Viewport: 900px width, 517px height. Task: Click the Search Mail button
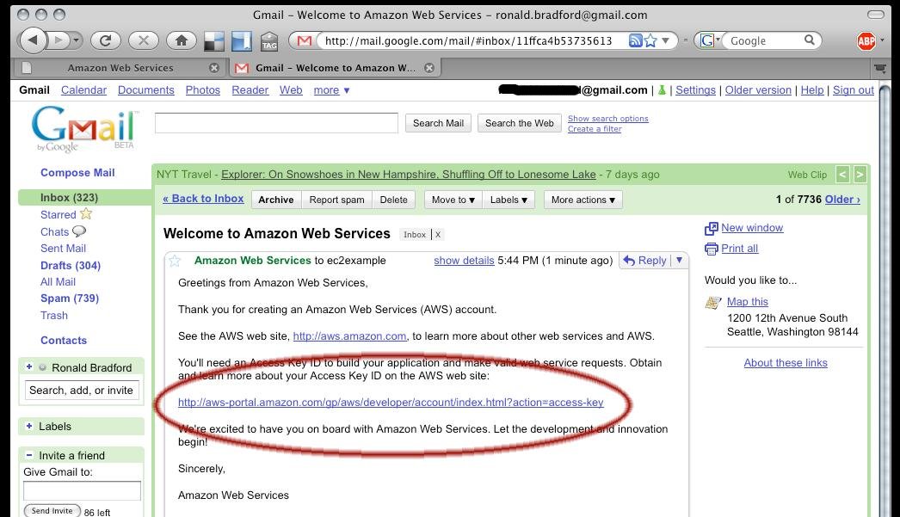click(x=439, y=123)
